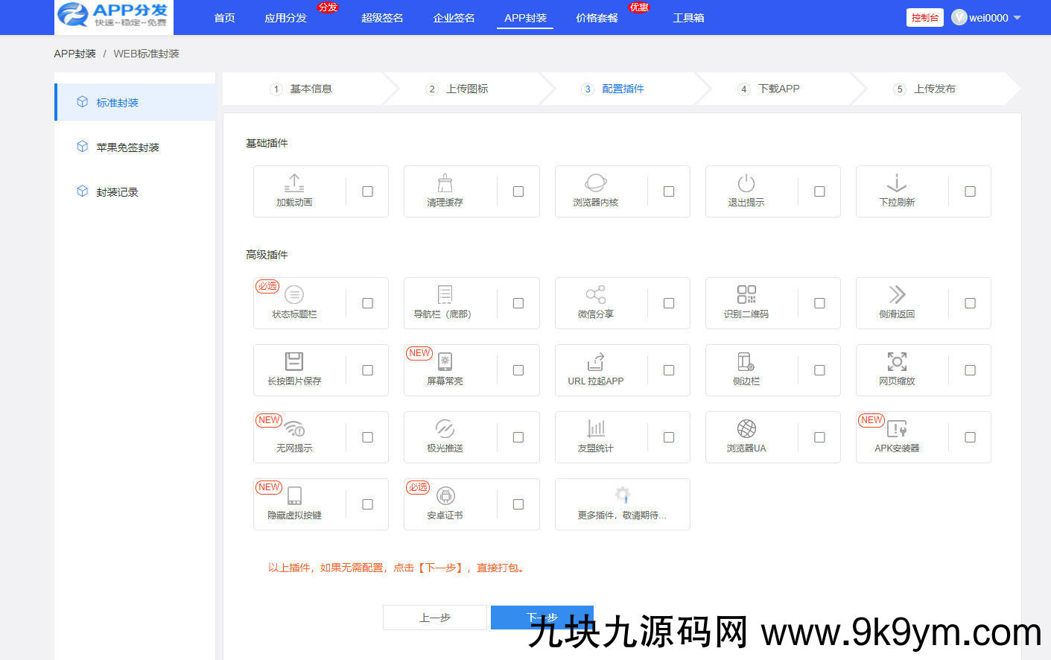Image resolution: width=1051 pixels, height=660 pixels.
Task: Click the 加载动画 upload icon
Action: [x=294, y=183]
